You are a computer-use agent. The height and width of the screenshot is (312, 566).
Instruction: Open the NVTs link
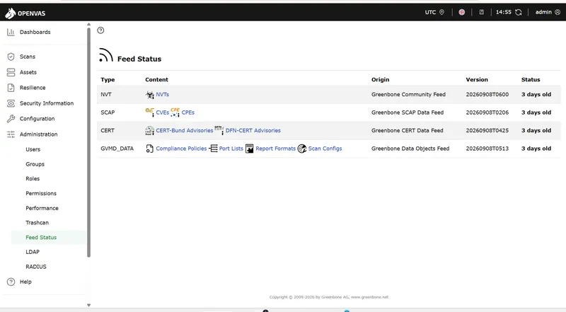coord(163,95)
